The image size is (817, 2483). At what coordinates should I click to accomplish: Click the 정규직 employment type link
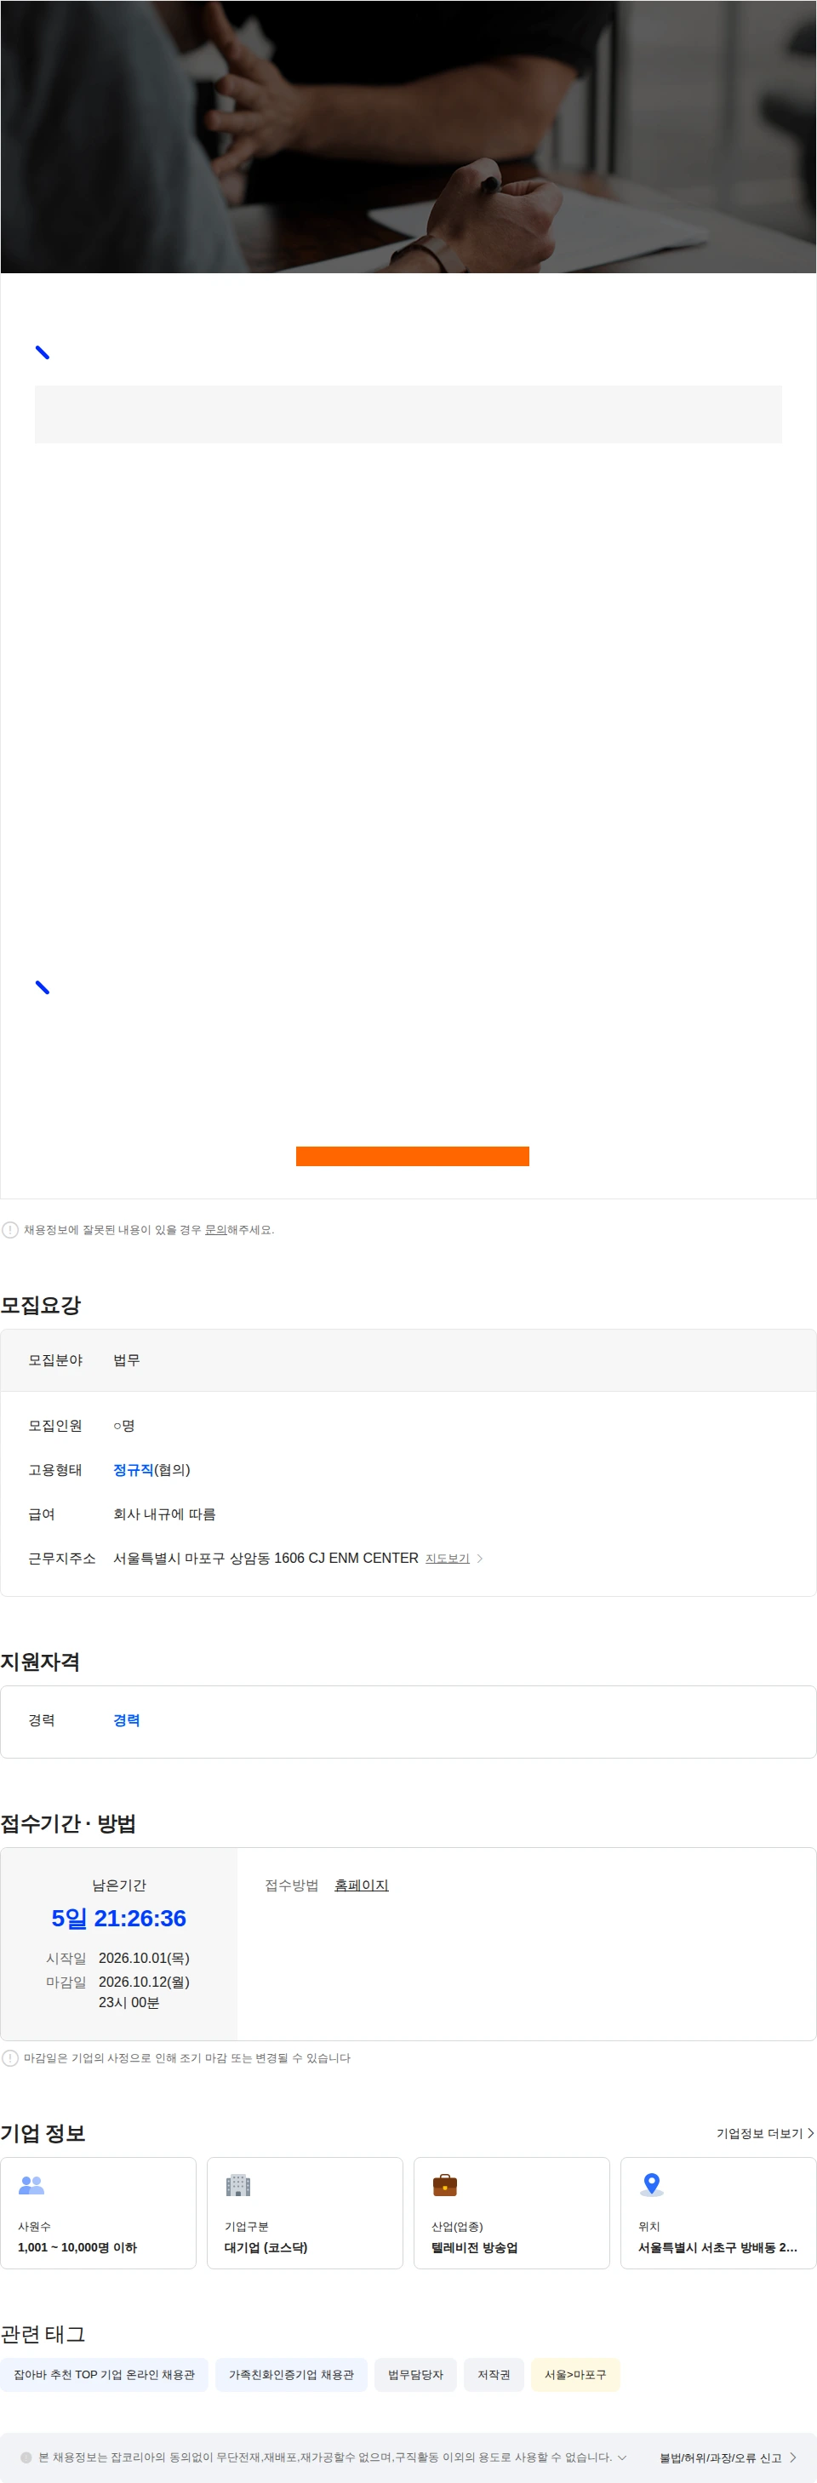133,1470
